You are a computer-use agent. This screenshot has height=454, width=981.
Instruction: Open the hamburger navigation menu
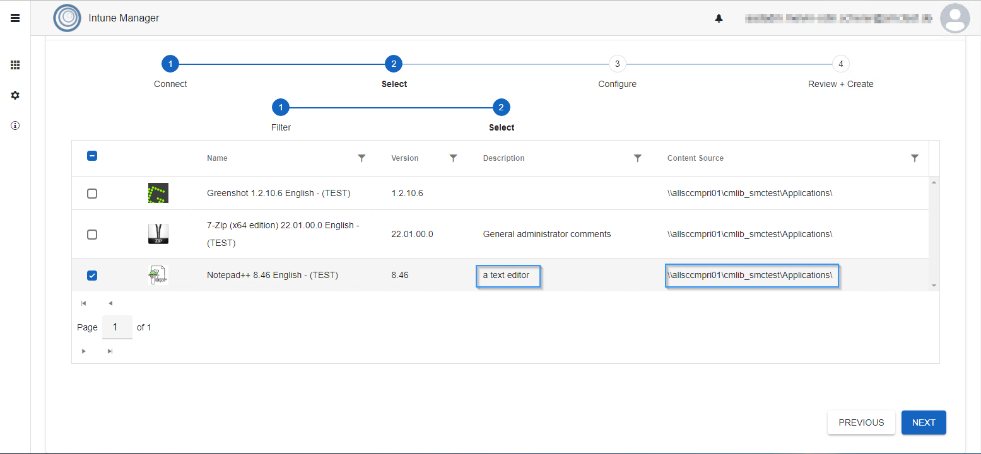pyautogui.click(x=15, y=18)
